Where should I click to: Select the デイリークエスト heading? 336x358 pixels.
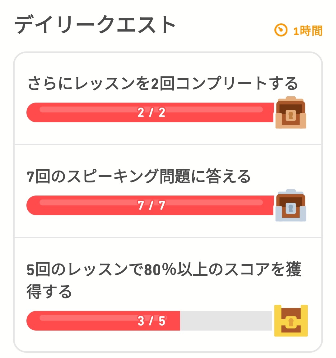point(95,24)
